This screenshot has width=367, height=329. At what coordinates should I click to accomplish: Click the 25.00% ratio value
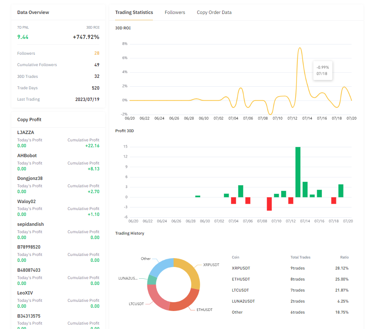click(342, 279)
